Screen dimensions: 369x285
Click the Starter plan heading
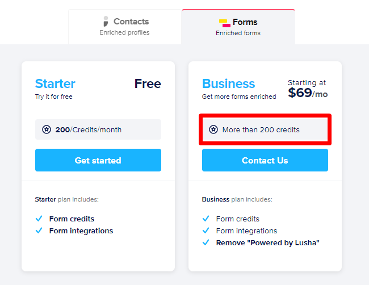(x=55, y=84)
